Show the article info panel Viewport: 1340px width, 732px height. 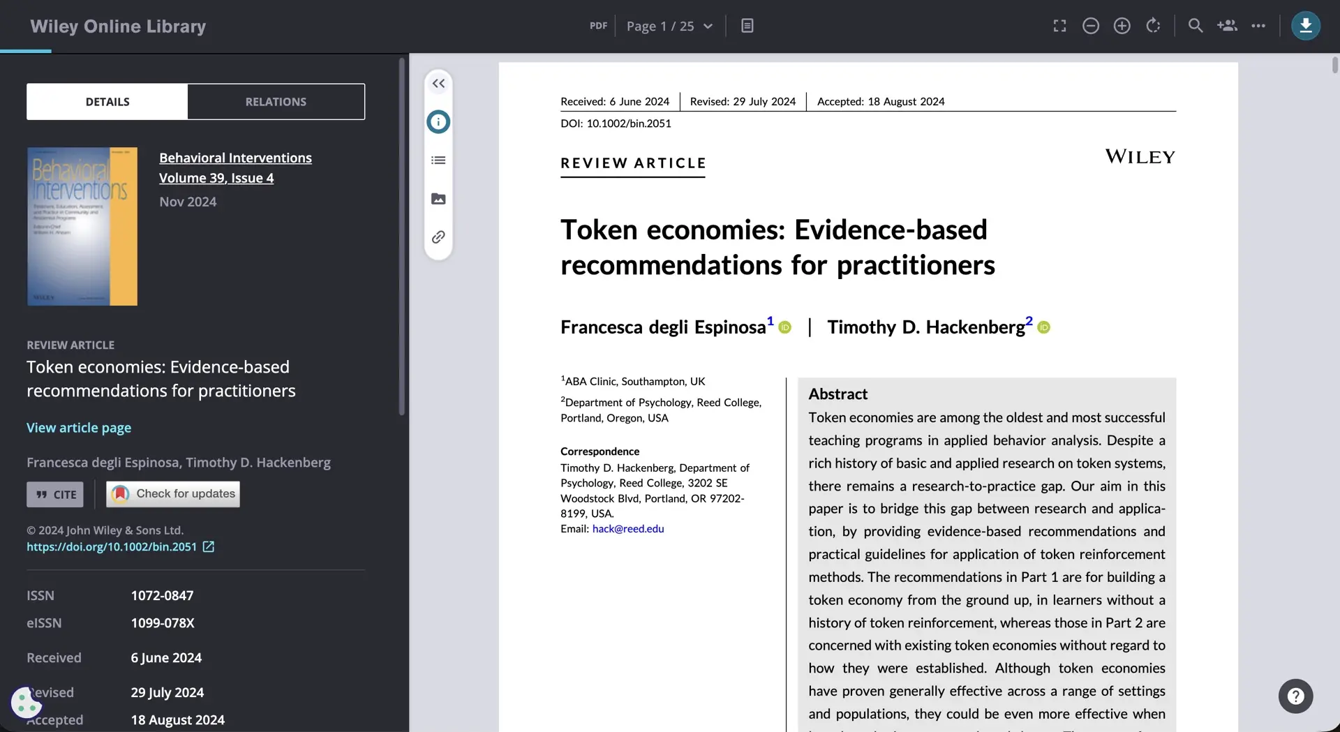pos(438,122)
